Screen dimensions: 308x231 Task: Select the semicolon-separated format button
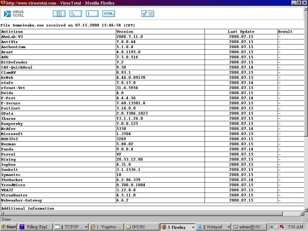pyautogui.click(x=92, y=14)
